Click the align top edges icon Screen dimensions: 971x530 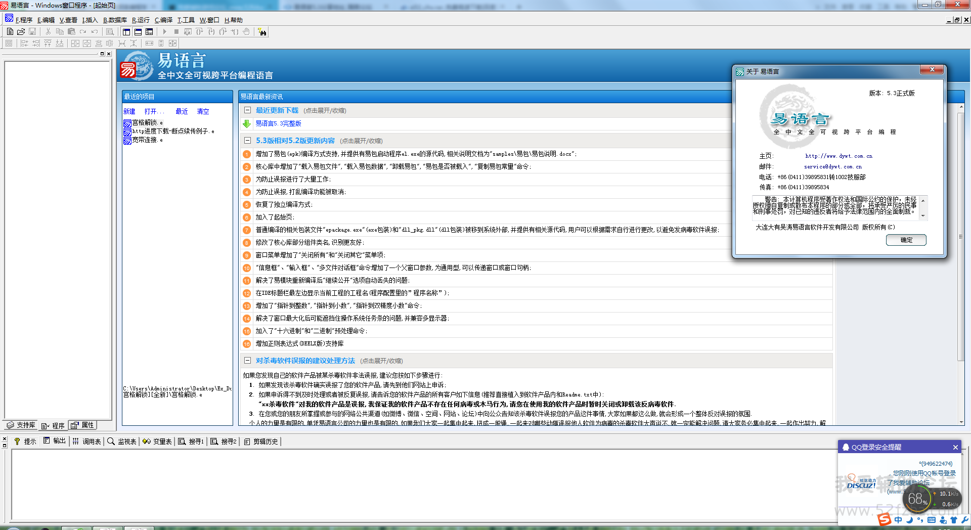(48, 43)
